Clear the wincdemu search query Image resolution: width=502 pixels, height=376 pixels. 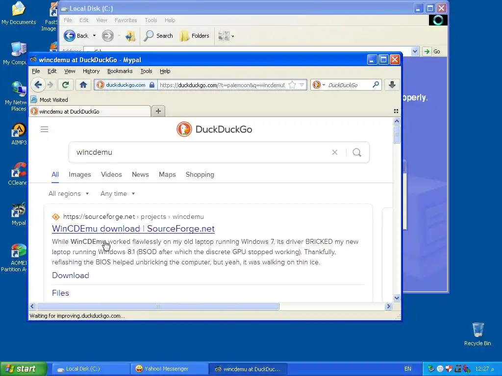click(334, 152)
